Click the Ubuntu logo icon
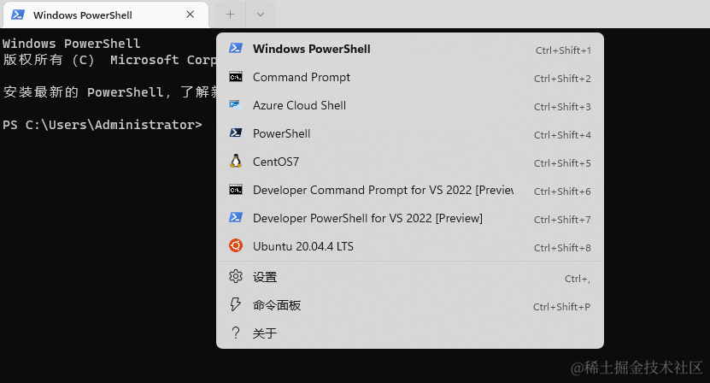710x383 pixels. [236, 245]
